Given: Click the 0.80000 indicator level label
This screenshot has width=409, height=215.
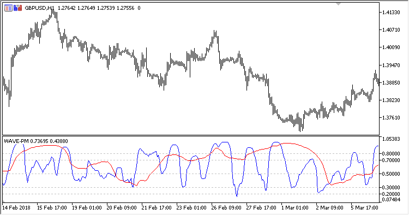Looking at the screenshot, I should point(391,154).
